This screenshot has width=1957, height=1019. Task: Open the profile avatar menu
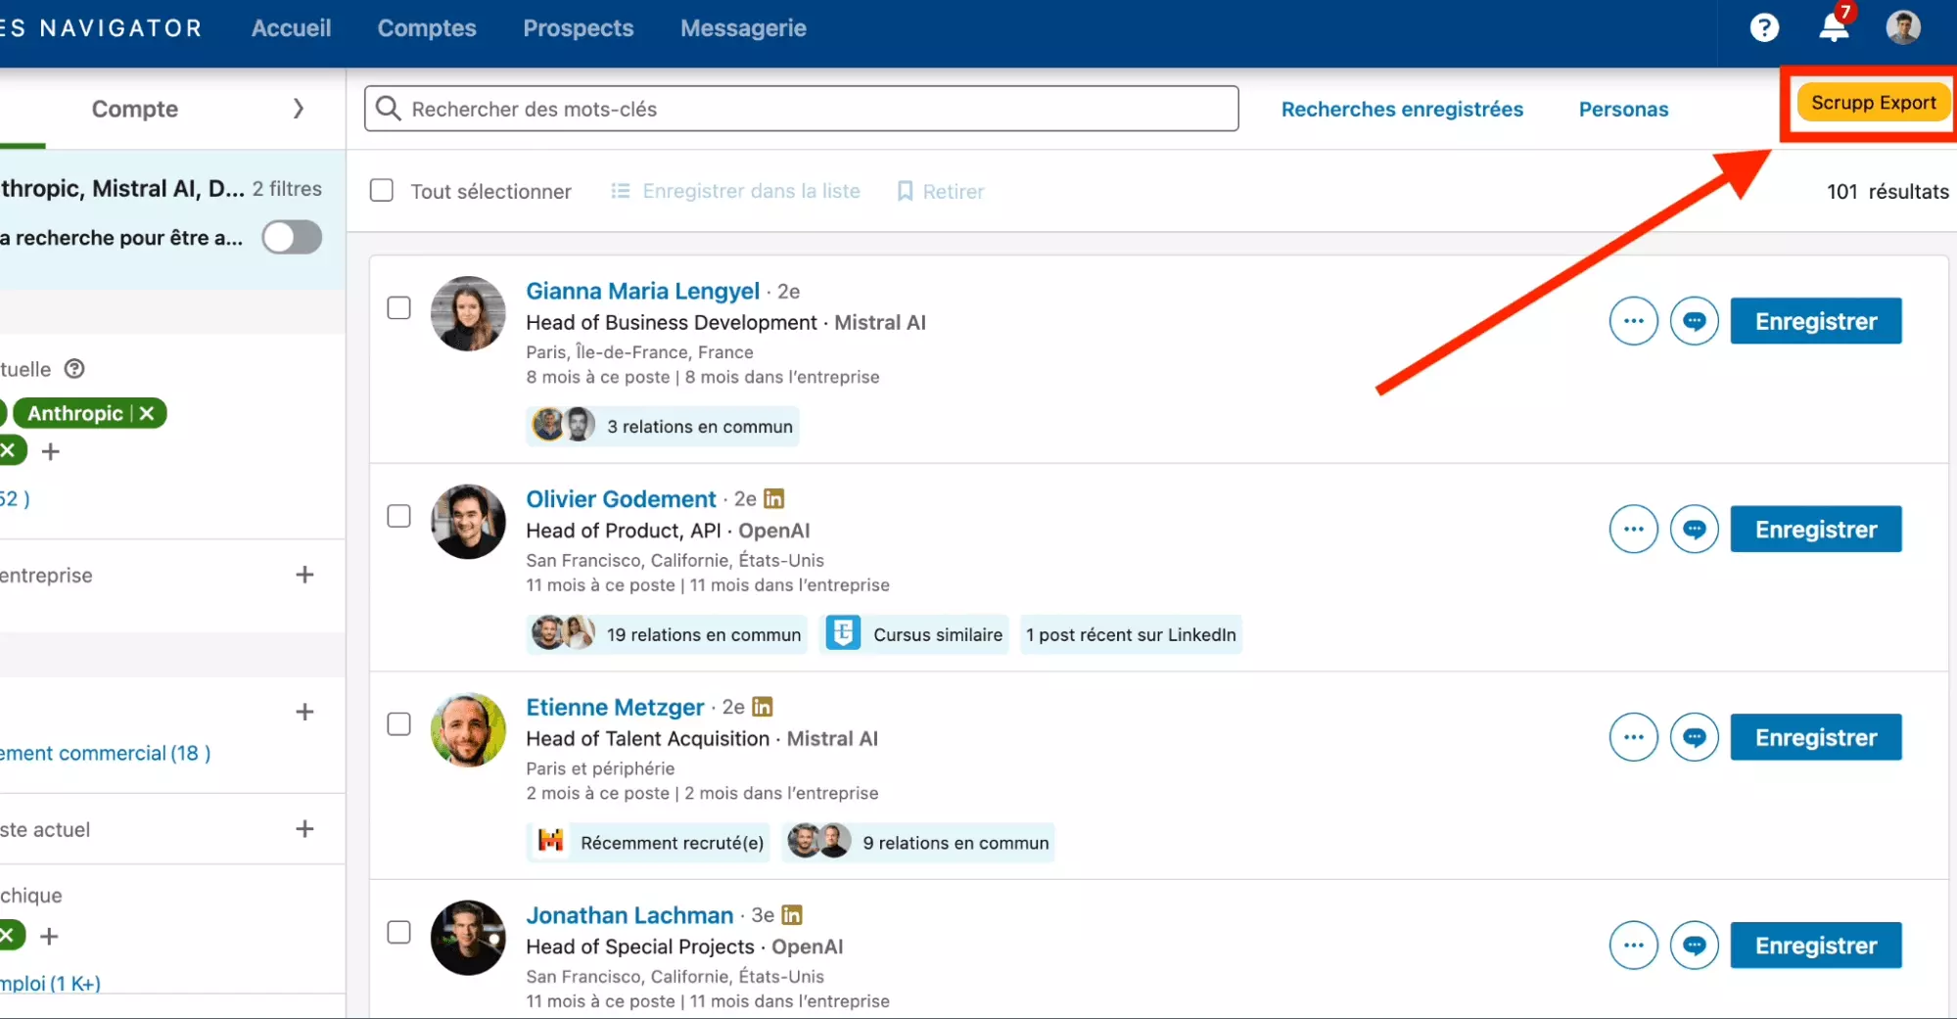(x=1902, y=27)
